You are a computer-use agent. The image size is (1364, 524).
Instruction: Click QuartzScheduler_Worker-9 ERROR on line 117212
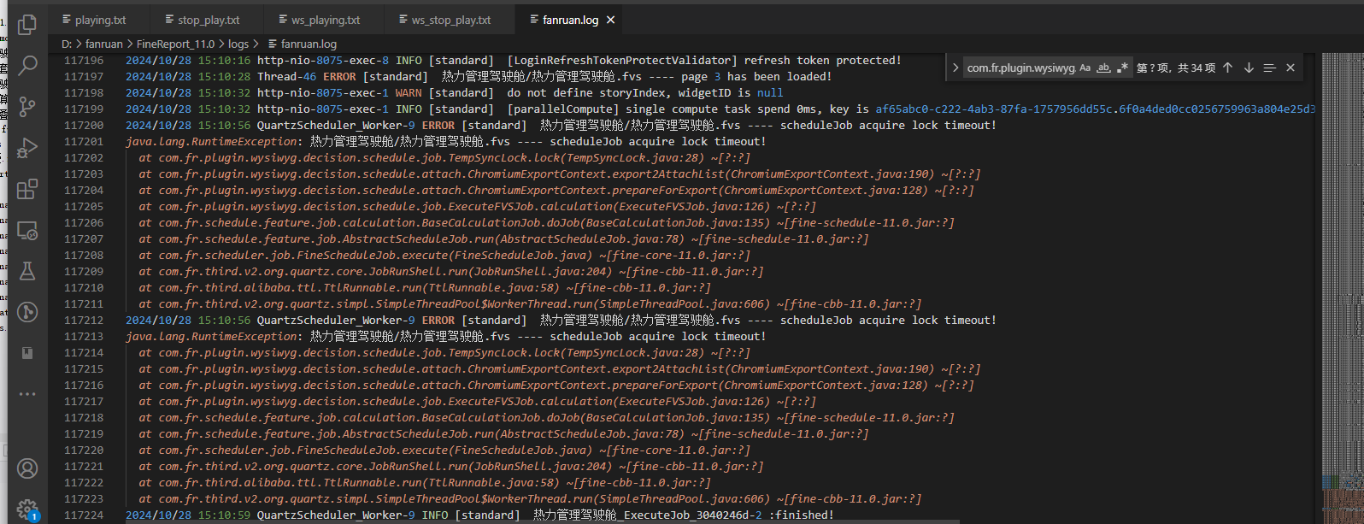[x=356, y=321]
